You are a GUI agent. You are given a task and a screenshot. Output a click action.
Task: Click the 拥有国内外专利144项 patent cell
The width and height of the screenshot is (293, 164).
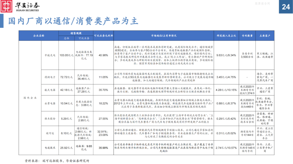[x=247, y=133]
